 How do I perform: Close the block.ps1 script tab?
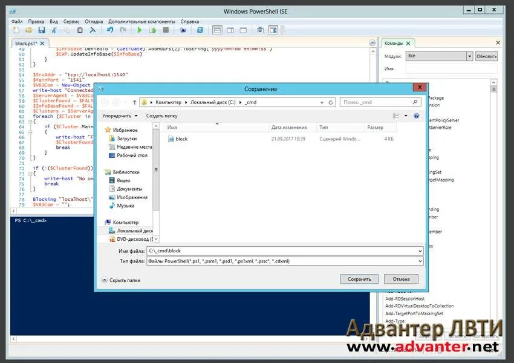coord(42,44)
